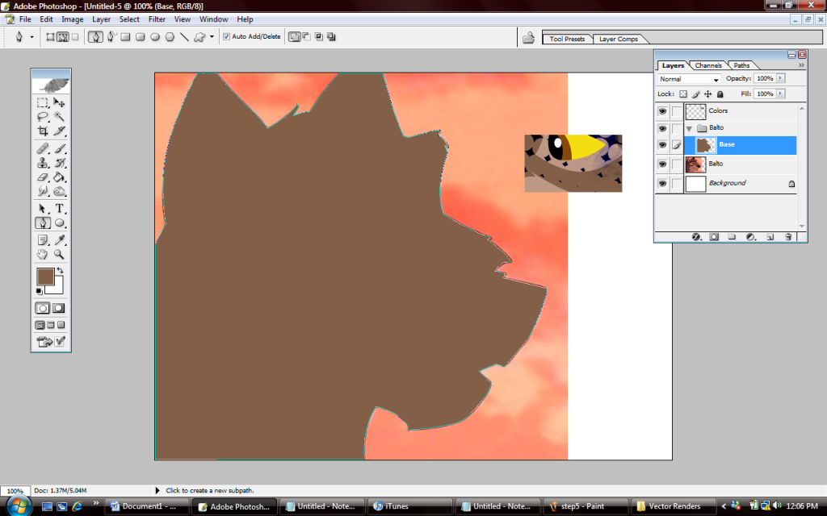Delete layer using the trash icon
Viewport: 827px width, 516px height.
[788, 237]
